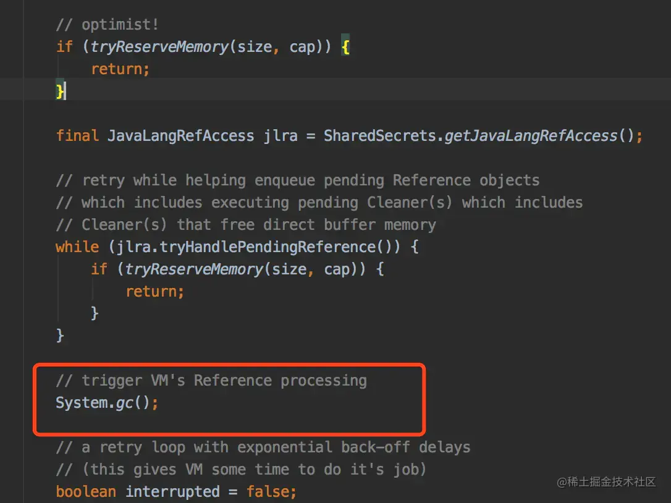
Task: Click comment '// trigger VM's Reference processing'
Action: 211,381
